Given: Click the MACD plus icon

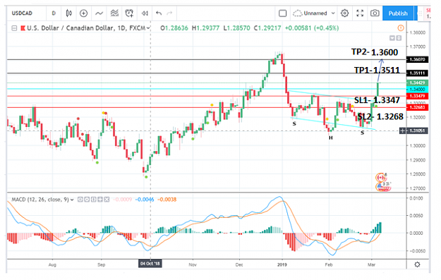Looking at the screenshot, I should [x=100, y=200].
